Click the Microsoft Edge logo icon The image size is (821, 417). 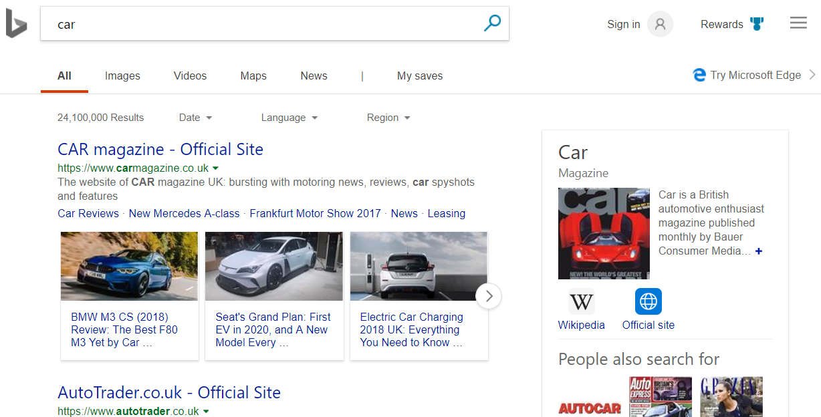click(x=699, y=75)
